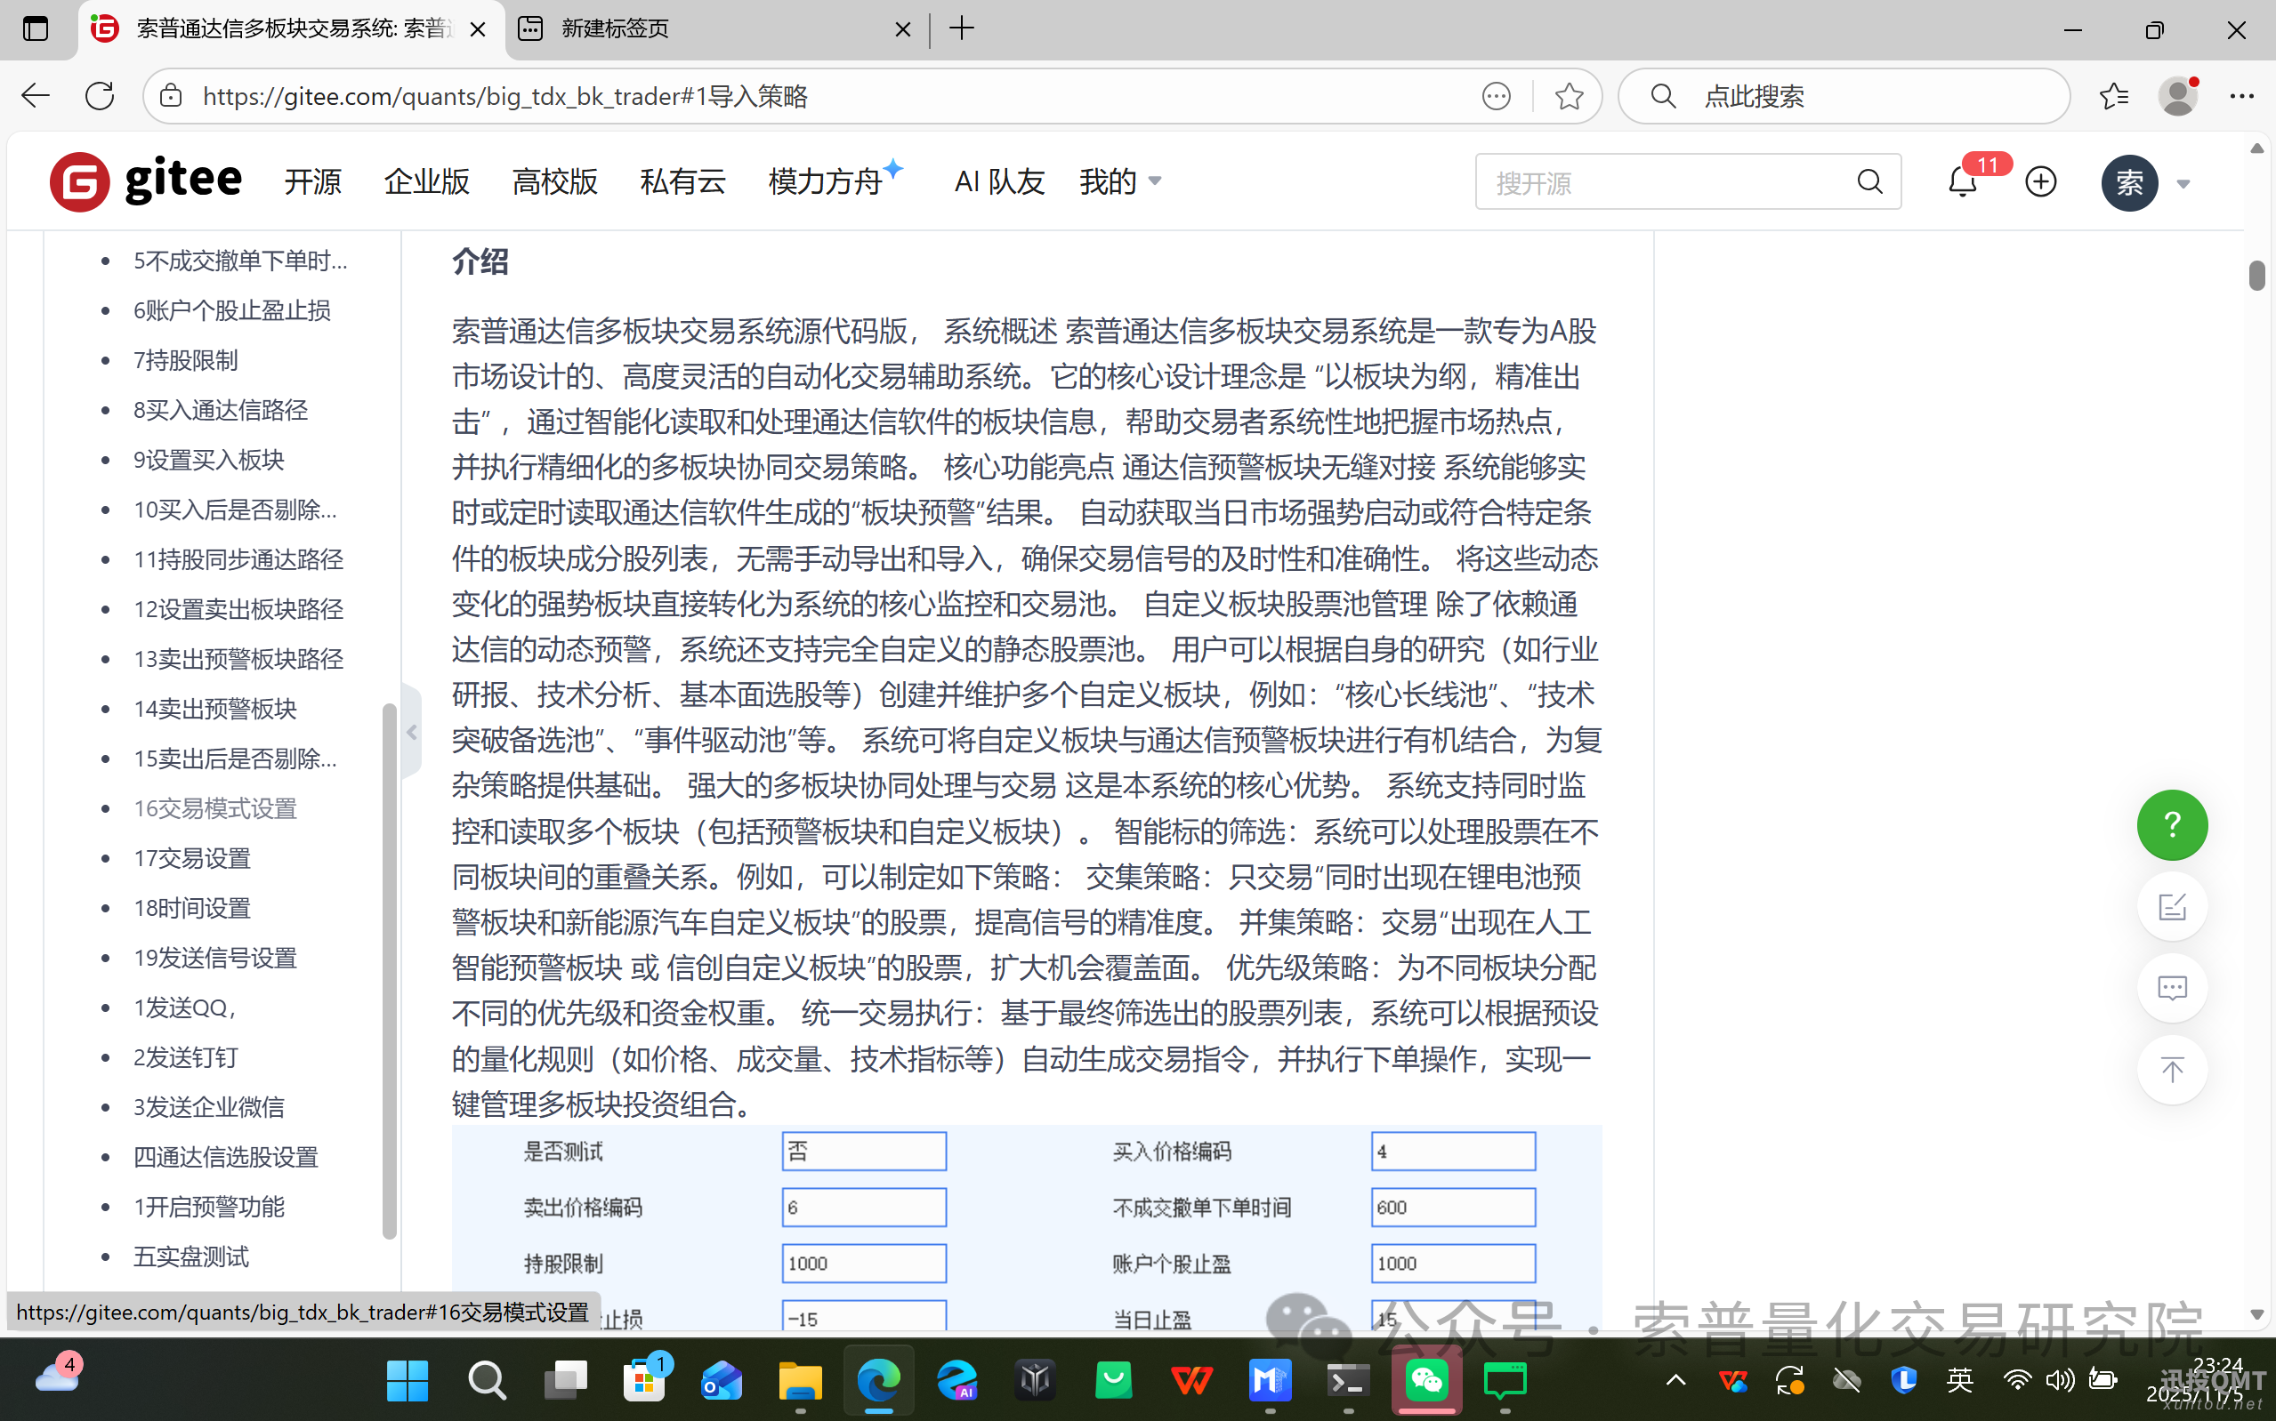Switch to the 新建标签页 browser tab
2276x1421 pixels.
tap(616, 29)
